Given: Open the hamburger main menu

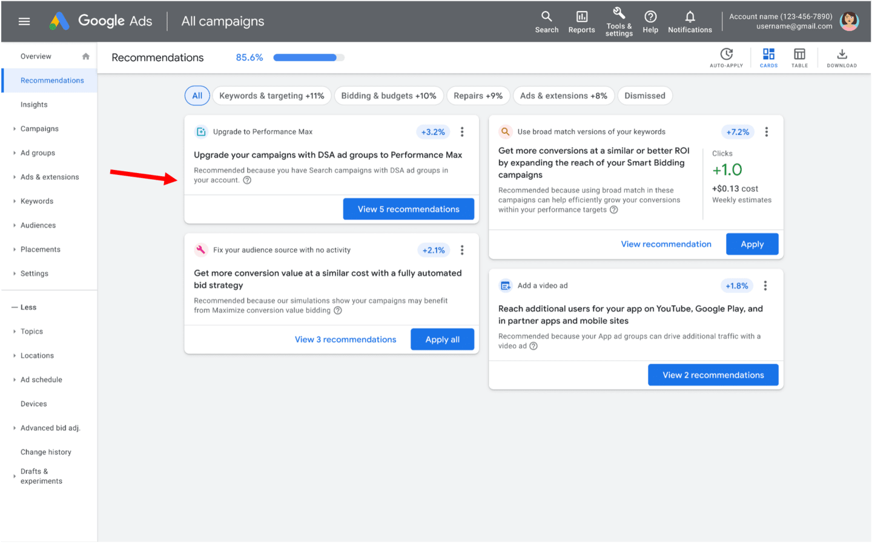Looking at the screenshot, I should point(24,21).
